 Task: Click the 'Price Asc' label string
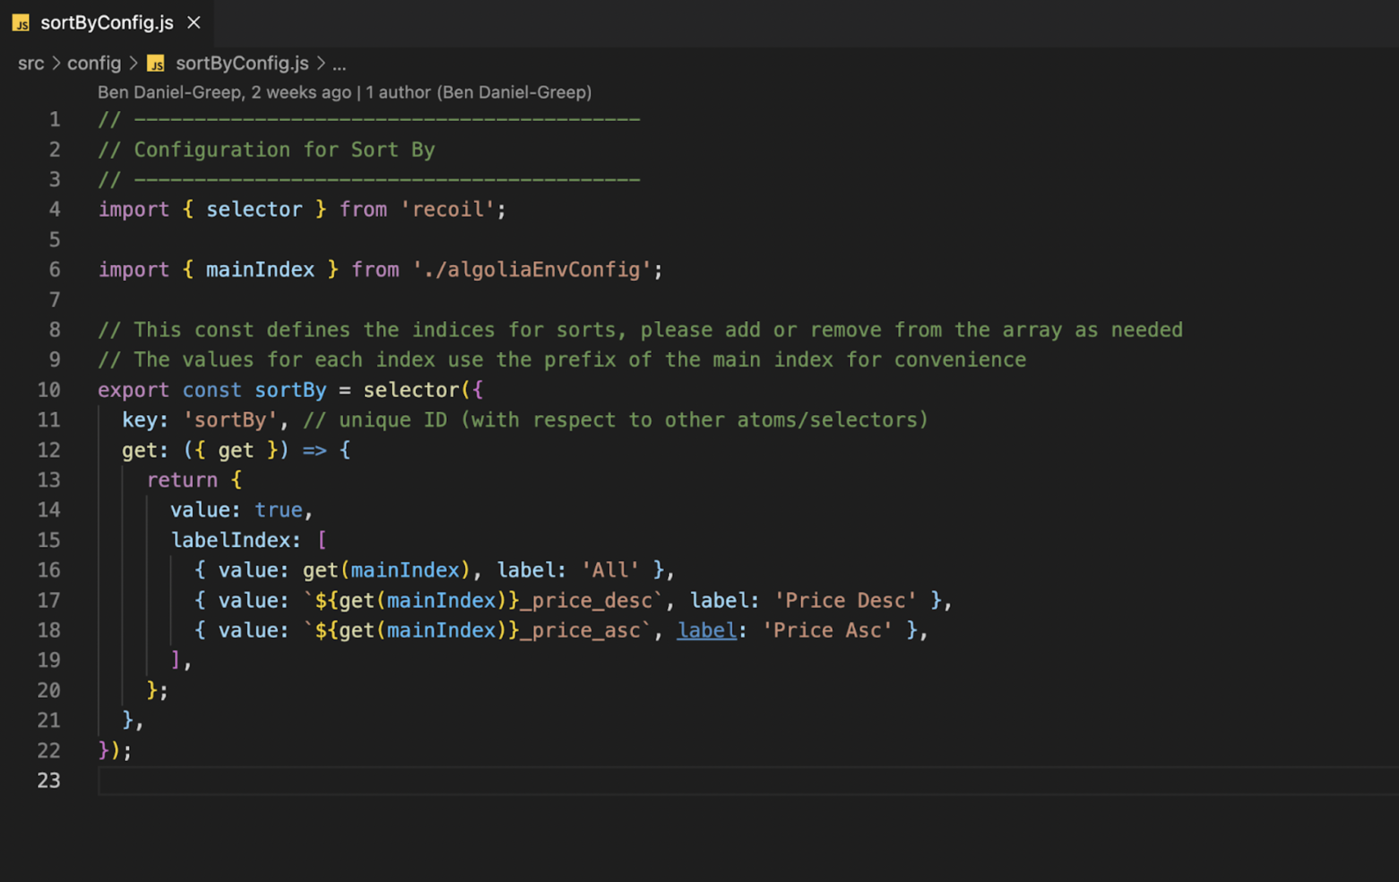(x=827, y=630)
